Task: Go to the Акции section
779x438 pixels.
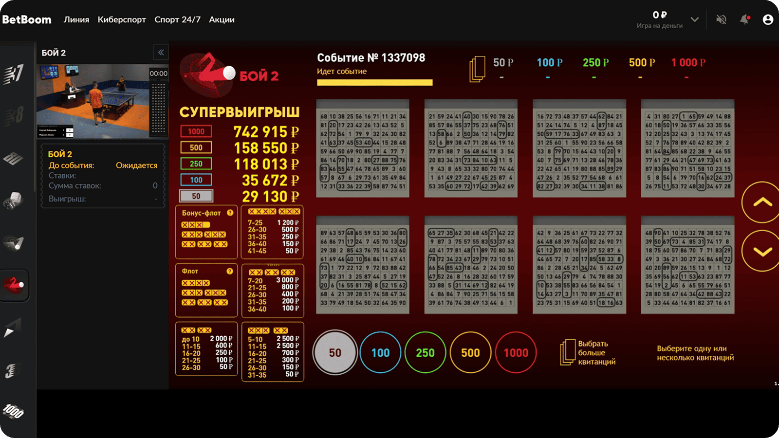Action: pos(222,19)
